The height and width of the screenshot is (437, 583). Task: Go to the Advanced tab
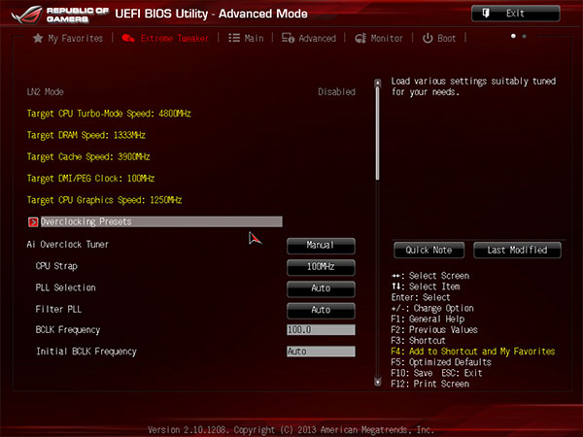click(x=309, y=38)
